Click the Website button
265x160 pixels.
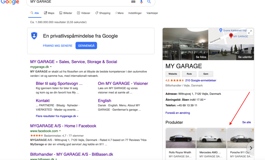coord(173,74)
